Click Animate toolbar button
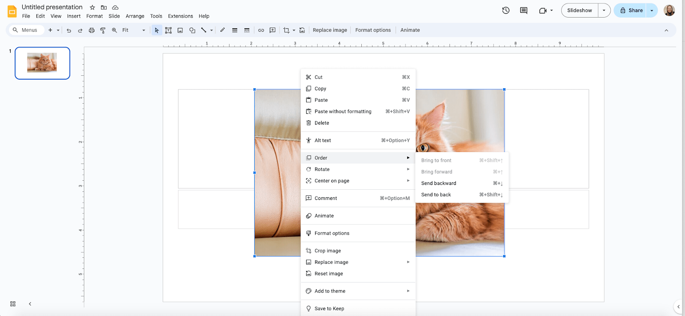This screenshot has width=685, height=316. click(410, 30)
